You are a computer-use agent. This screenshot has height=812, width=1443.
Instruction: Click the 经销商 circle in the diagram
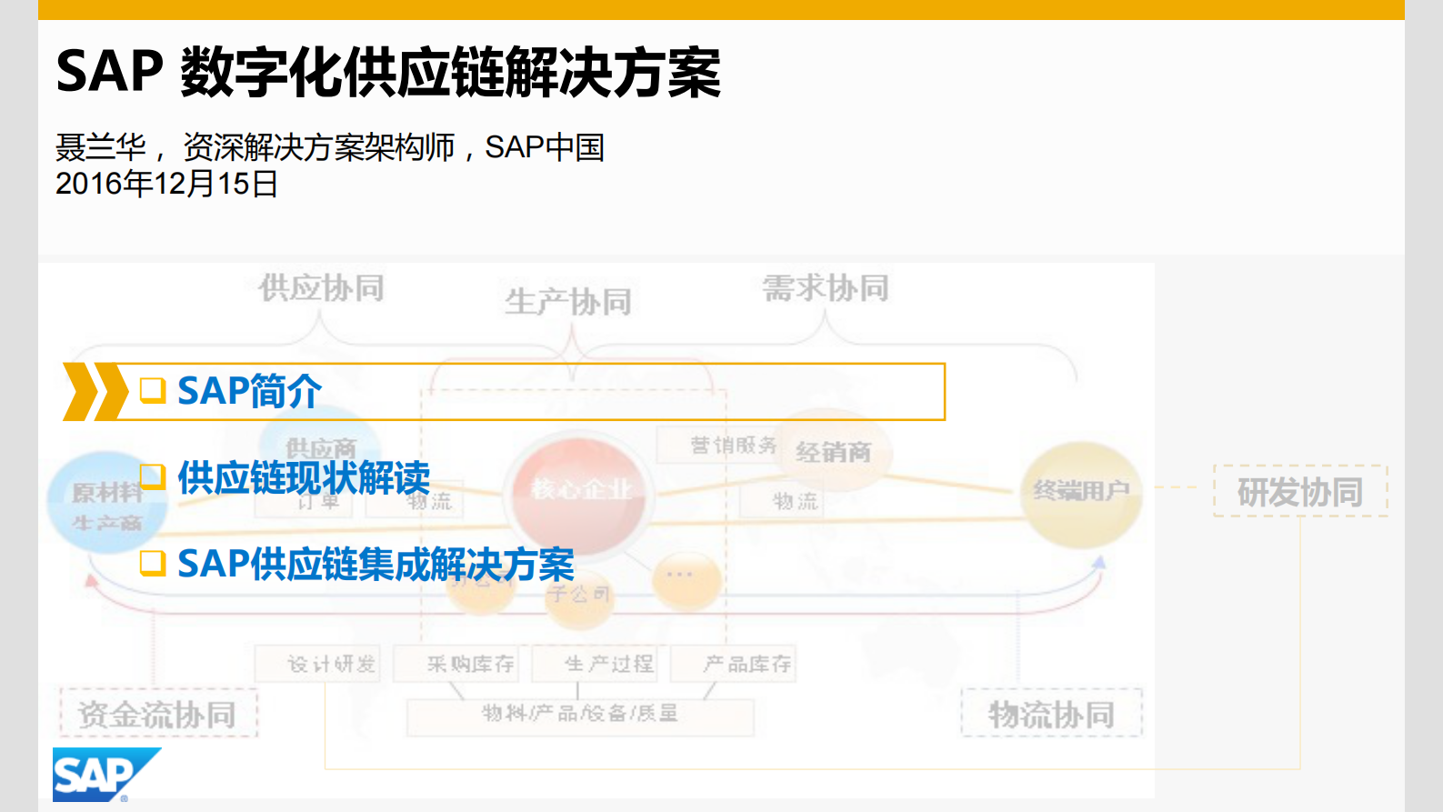(834, 452)
